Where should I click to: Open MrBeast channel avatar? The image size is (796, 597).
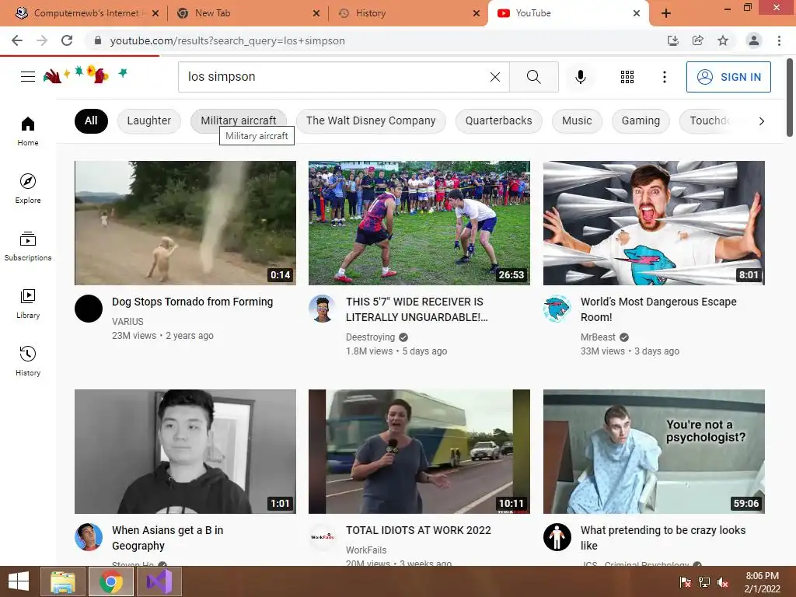[557, 308]
